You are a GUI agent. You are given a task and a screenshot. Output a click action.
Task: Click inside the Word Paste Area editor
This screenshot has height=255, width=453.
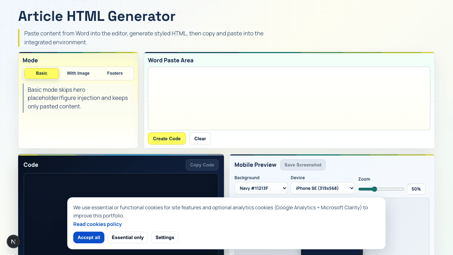(x=289, y=98)
